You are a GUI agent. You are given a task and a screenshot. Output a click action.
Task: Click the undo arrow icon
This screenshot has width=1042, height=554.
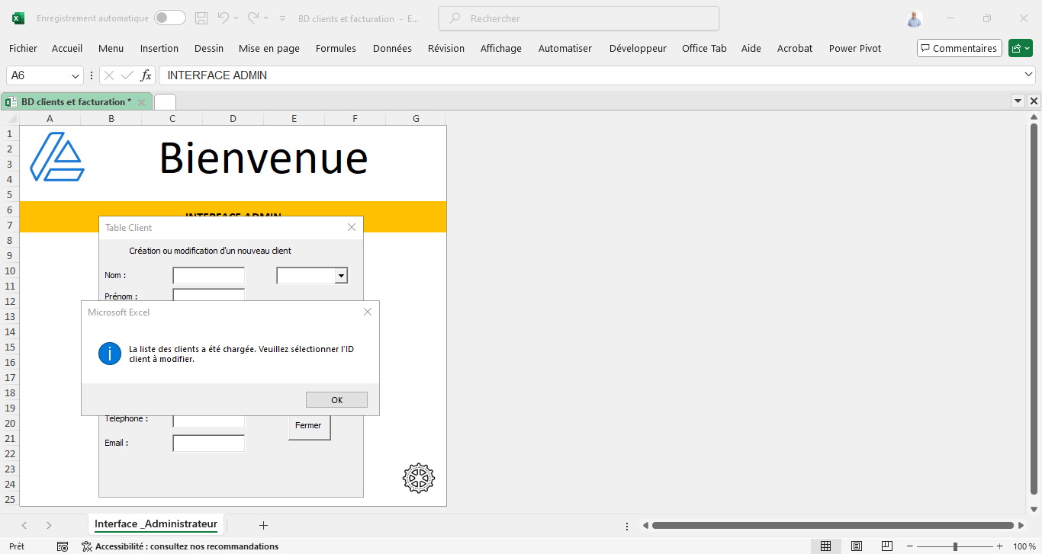pos(223,18)
